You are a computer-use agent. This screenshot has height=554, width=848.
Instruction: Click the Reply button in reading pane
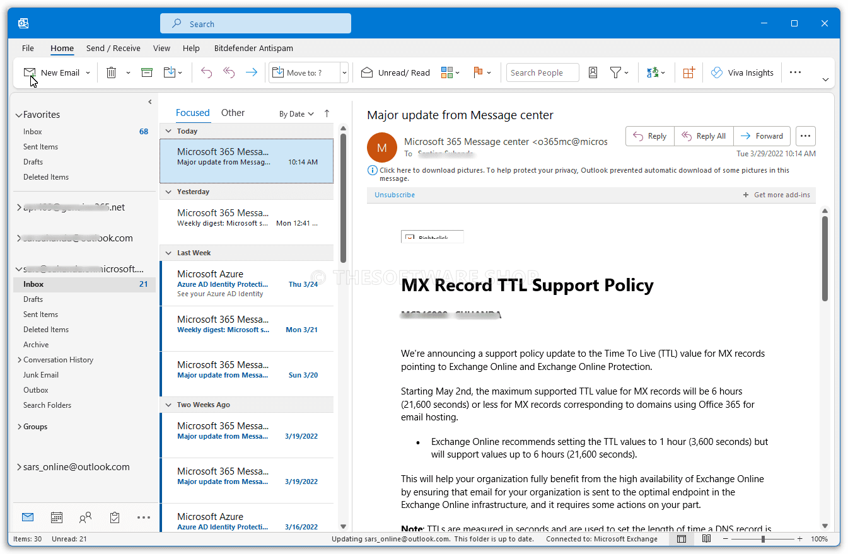click(650, 136)
